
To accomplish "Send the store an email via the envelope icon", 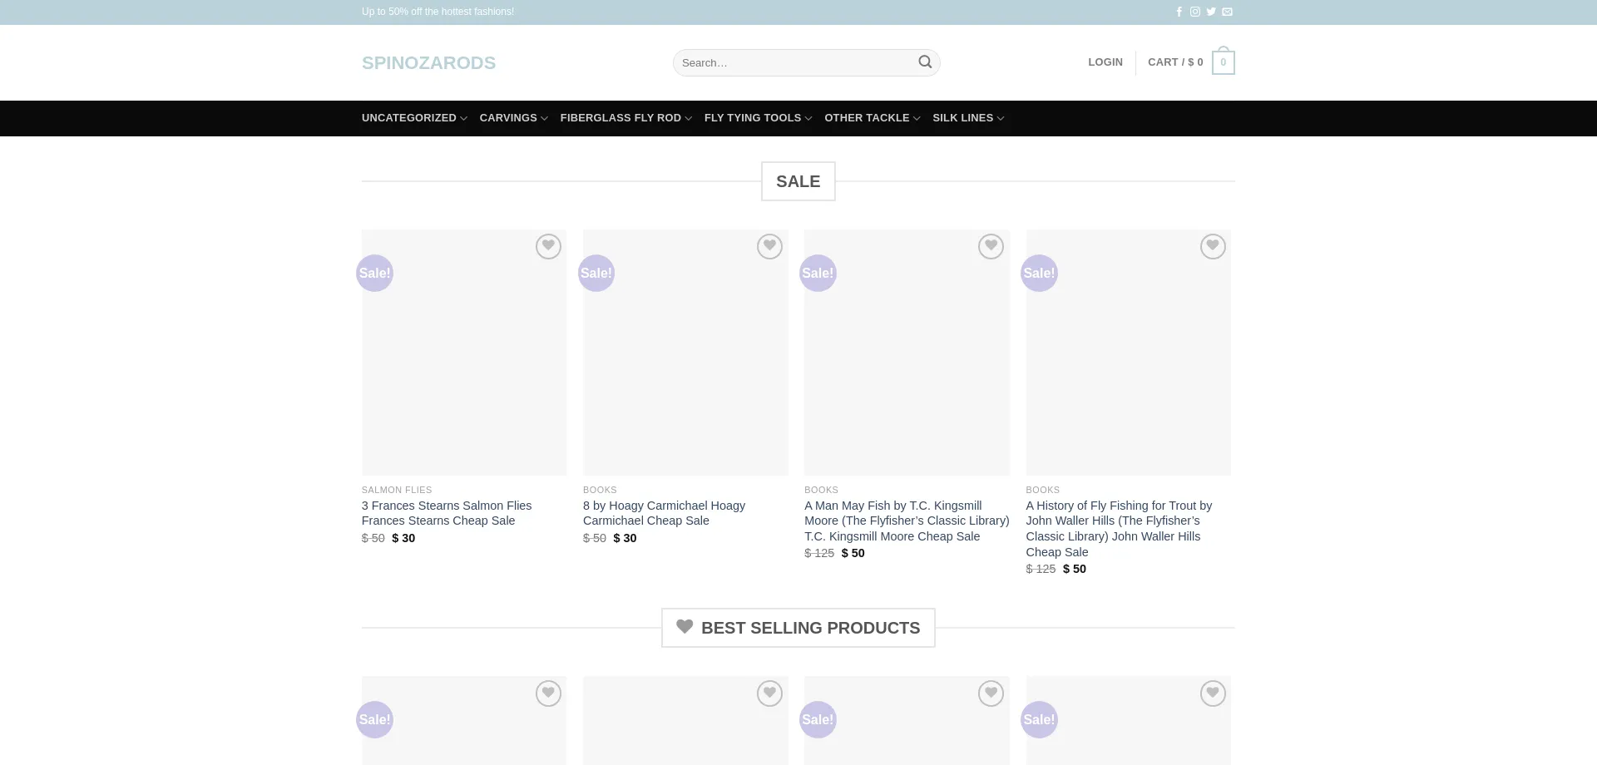I will coord(1227,12).
